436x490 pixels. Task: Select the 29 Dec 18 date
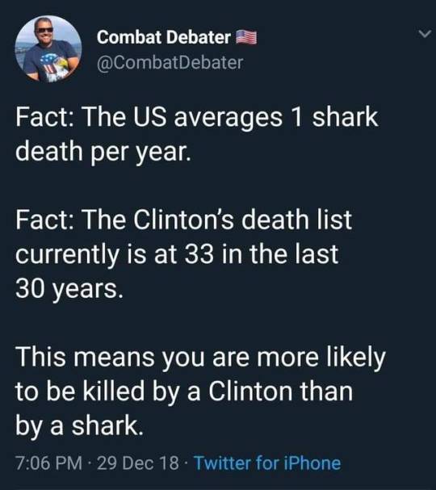pos(138,463)
